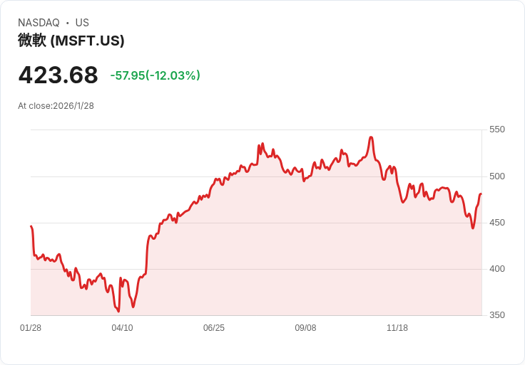Viewport: 525px width, 365px height.
Task: Click the current price 423.68
Action: pyautogui.click(x=58, y=75)
